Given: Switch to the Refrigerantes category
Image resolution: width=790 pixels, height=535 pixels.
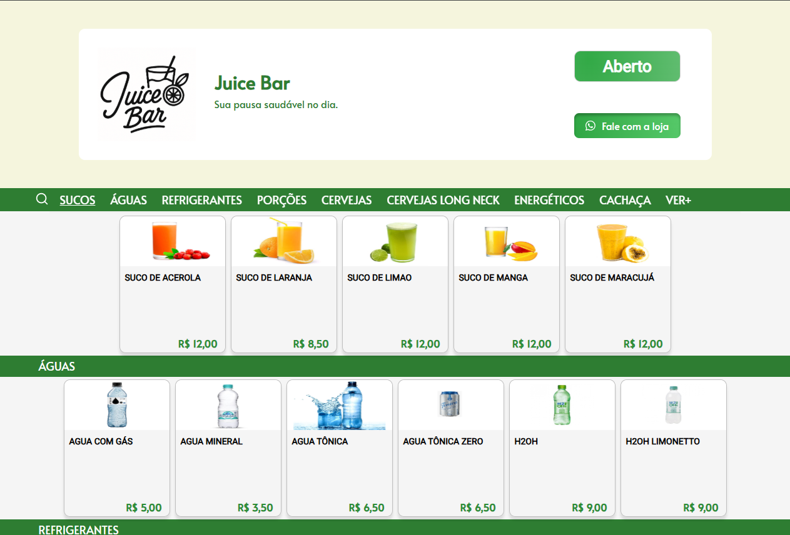Looking at the screenshot, I should click(201, 200).
